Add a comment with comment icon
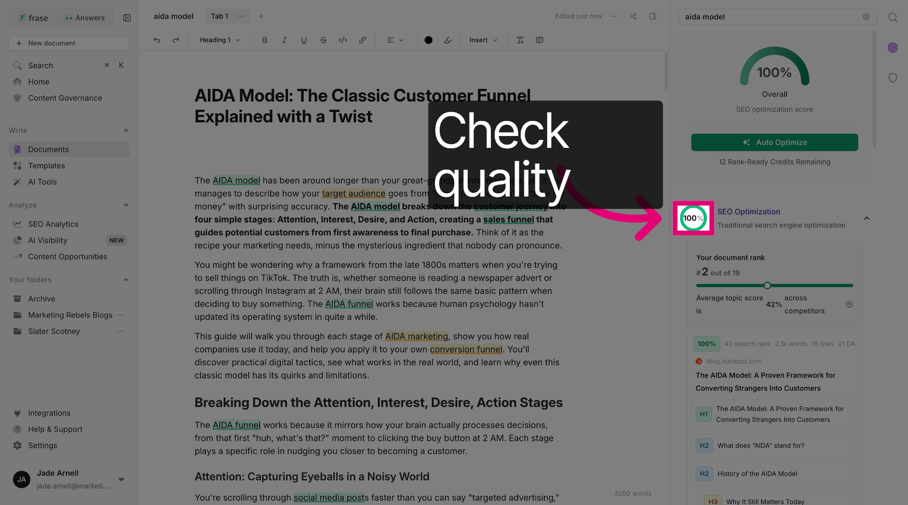Viewport: 908px width, 505px height. [x=540, y=40]
